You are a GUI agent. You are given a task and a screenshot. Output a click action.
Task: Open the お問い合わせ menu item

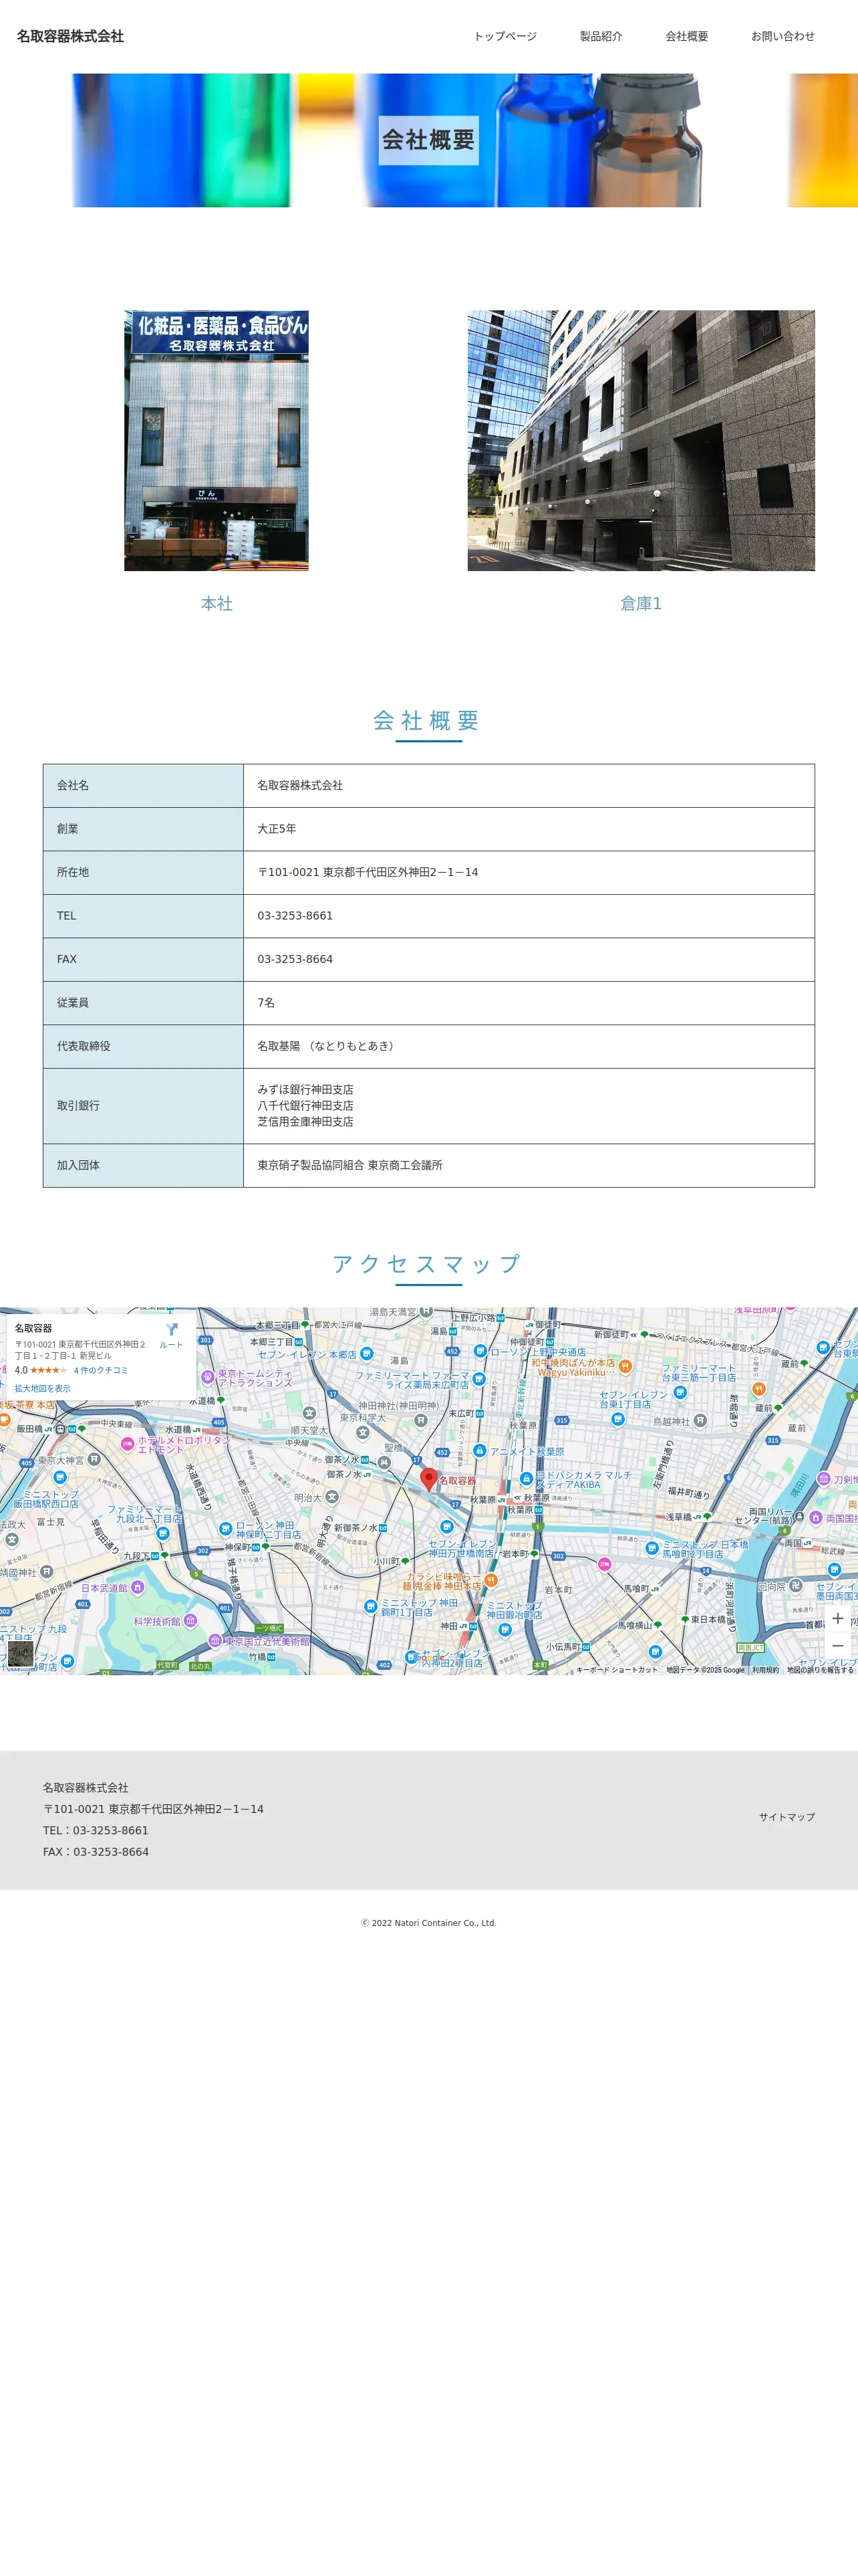click(x=783, y=36)
